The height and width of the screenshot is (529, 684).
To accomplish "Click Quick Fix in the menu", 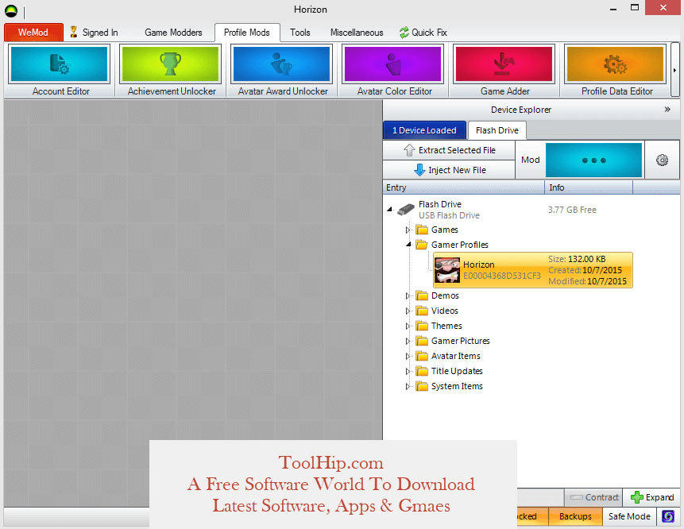I will pos(423,33).
